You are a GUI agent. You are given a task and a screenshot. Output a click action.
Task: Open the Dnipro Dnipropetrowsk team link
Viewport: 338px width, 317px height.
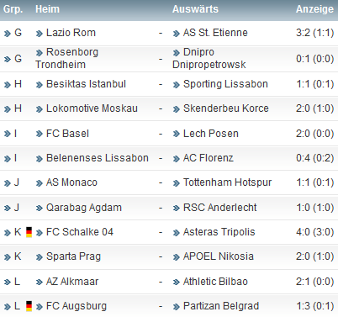[x=209, y=58]
